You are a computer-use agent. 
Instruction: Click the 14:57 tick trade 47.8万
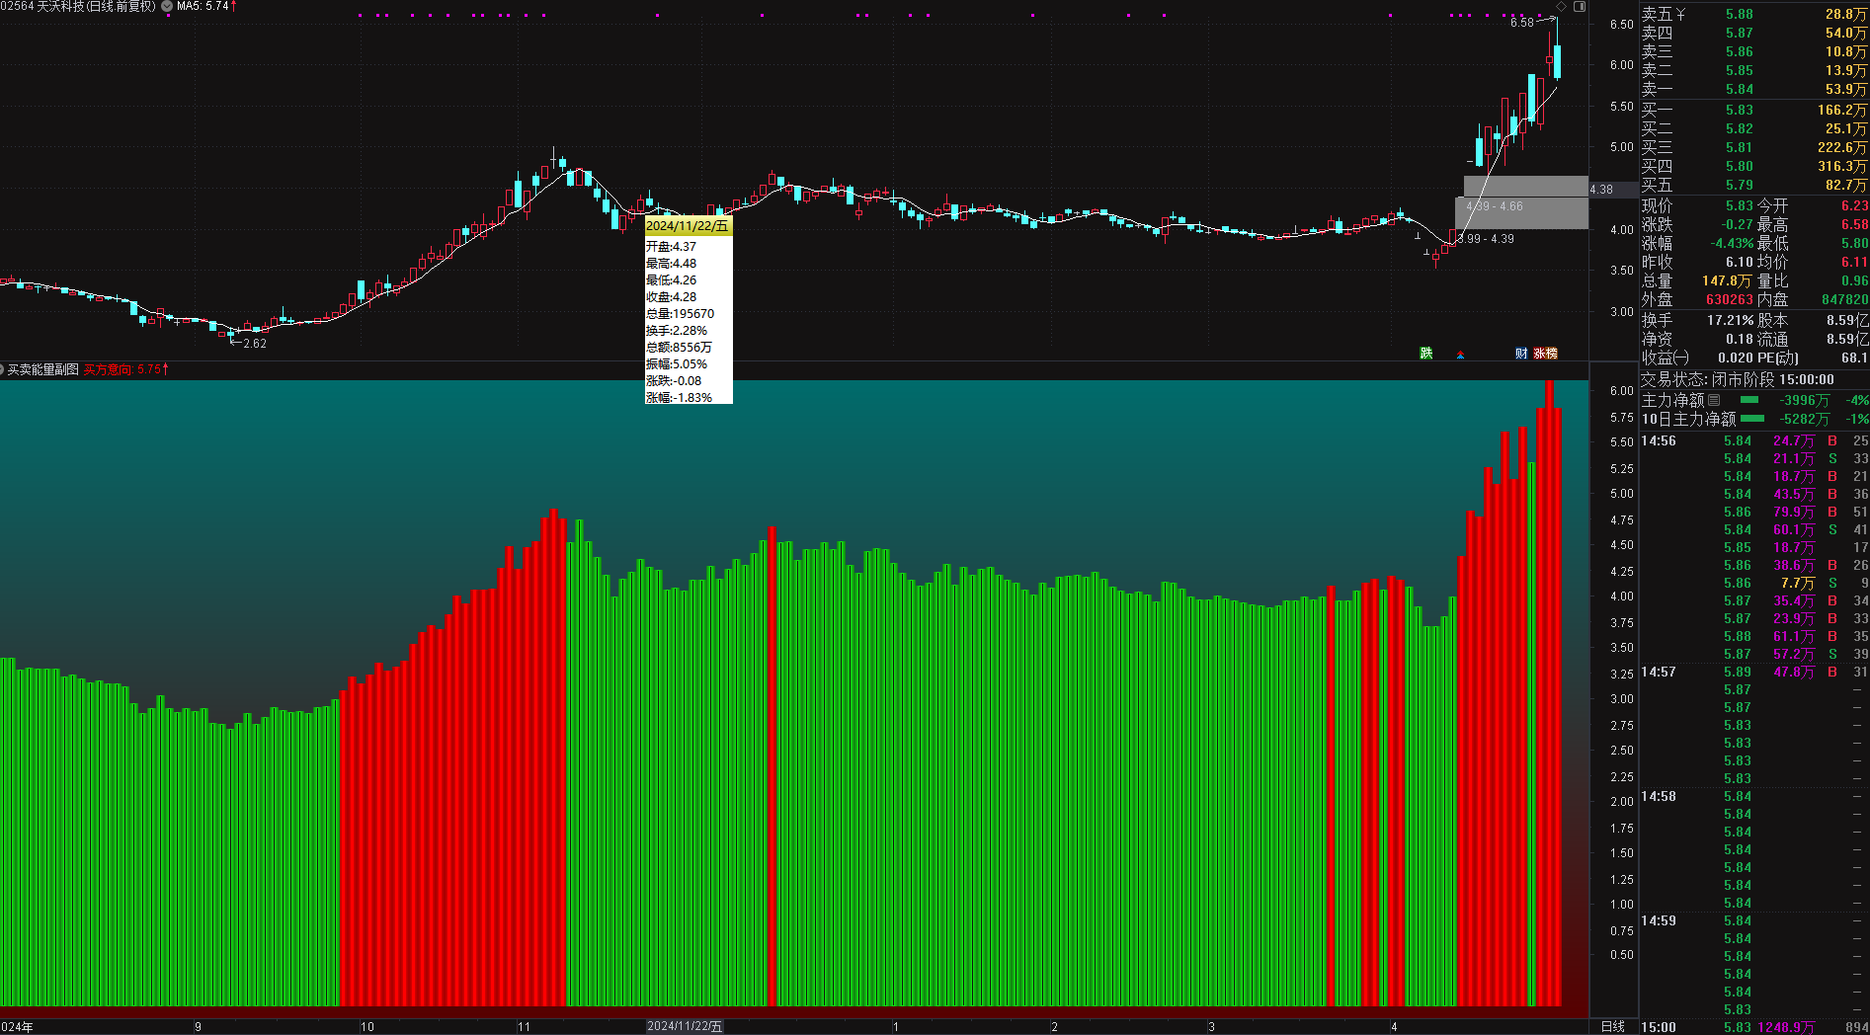(x=1793, y=672)
